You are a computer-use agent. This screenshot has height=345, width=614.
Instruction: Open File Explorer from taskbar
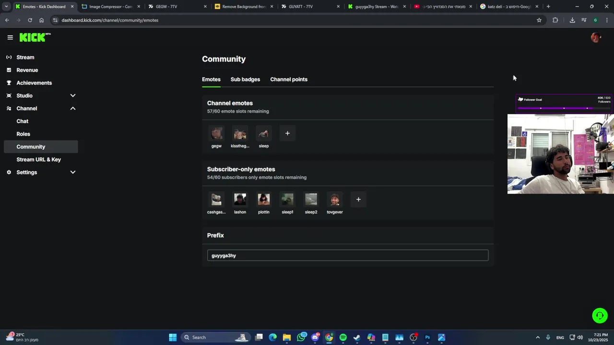click(x=287, y=337)
